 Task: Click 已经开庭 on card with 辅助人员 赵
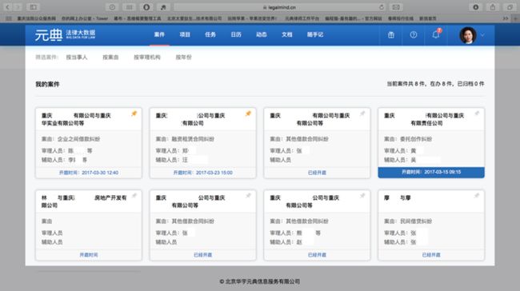pyautogui.click(x=317, y=255)
